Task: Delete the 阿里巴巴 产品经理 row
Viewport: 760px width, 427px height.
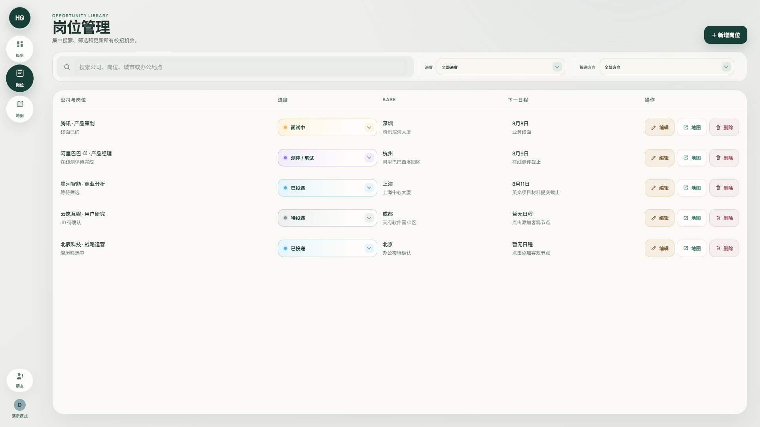Action: click(x=724, y=158)
